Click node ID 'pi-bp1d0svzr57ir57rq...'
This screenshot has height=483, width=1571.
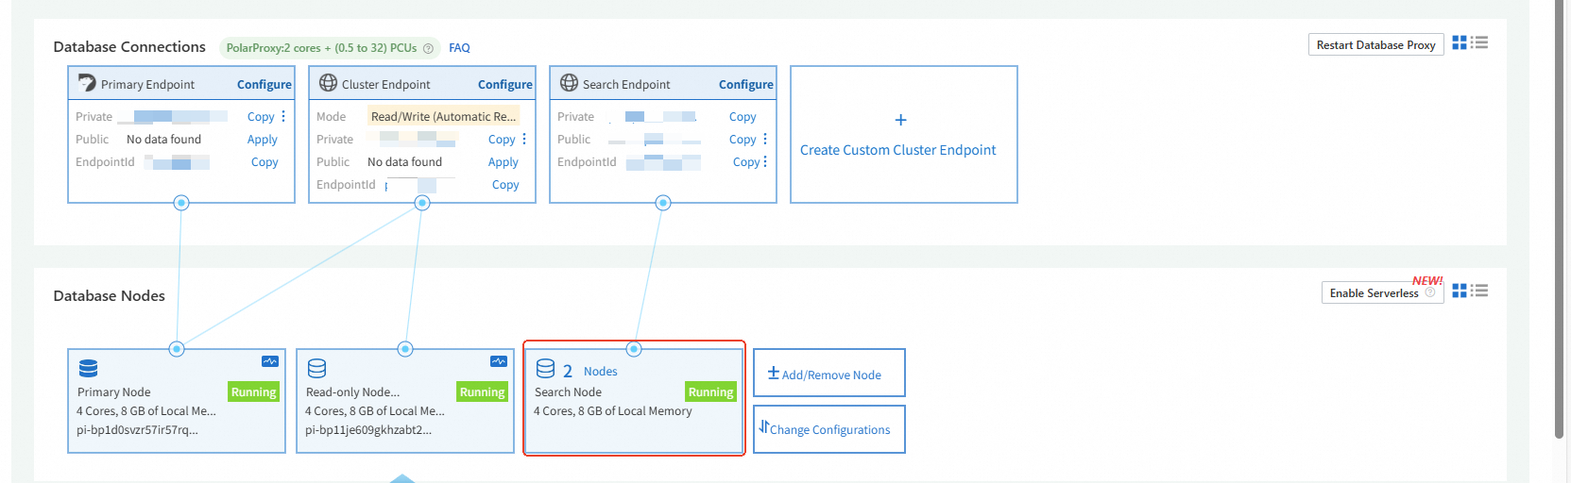tap(137, 430)
